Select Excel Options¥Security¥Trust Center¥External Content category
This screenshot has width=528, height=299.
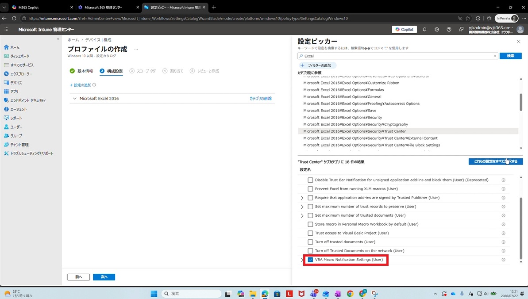370,138
